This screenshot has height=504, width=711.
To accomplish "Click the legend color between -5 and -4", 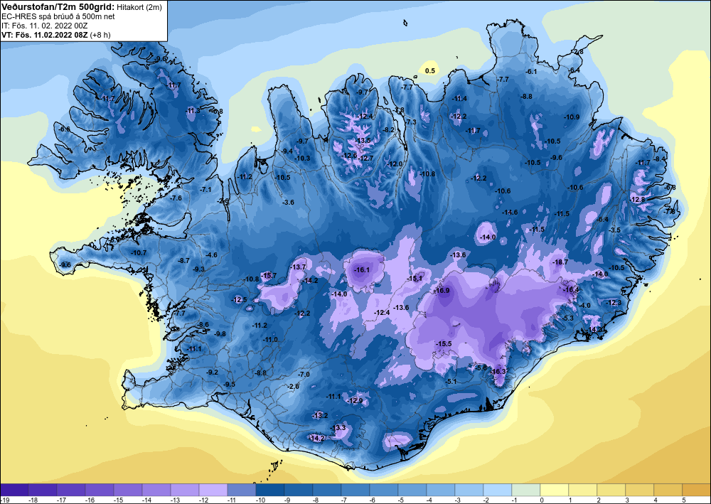I will [x=412, y=490].
